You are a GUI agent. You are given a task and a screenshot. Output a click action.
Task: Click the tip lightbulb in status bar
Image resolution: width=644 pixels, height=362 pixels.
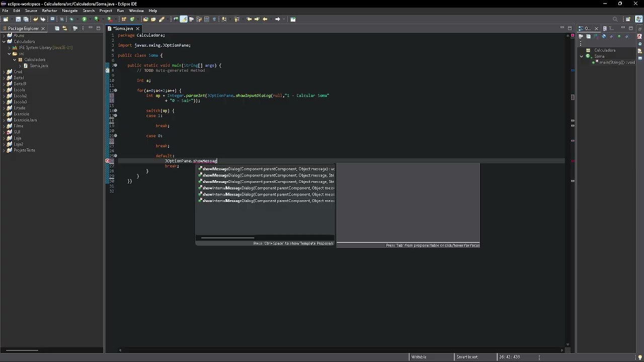pyautogui.click(x=640, y=357)
